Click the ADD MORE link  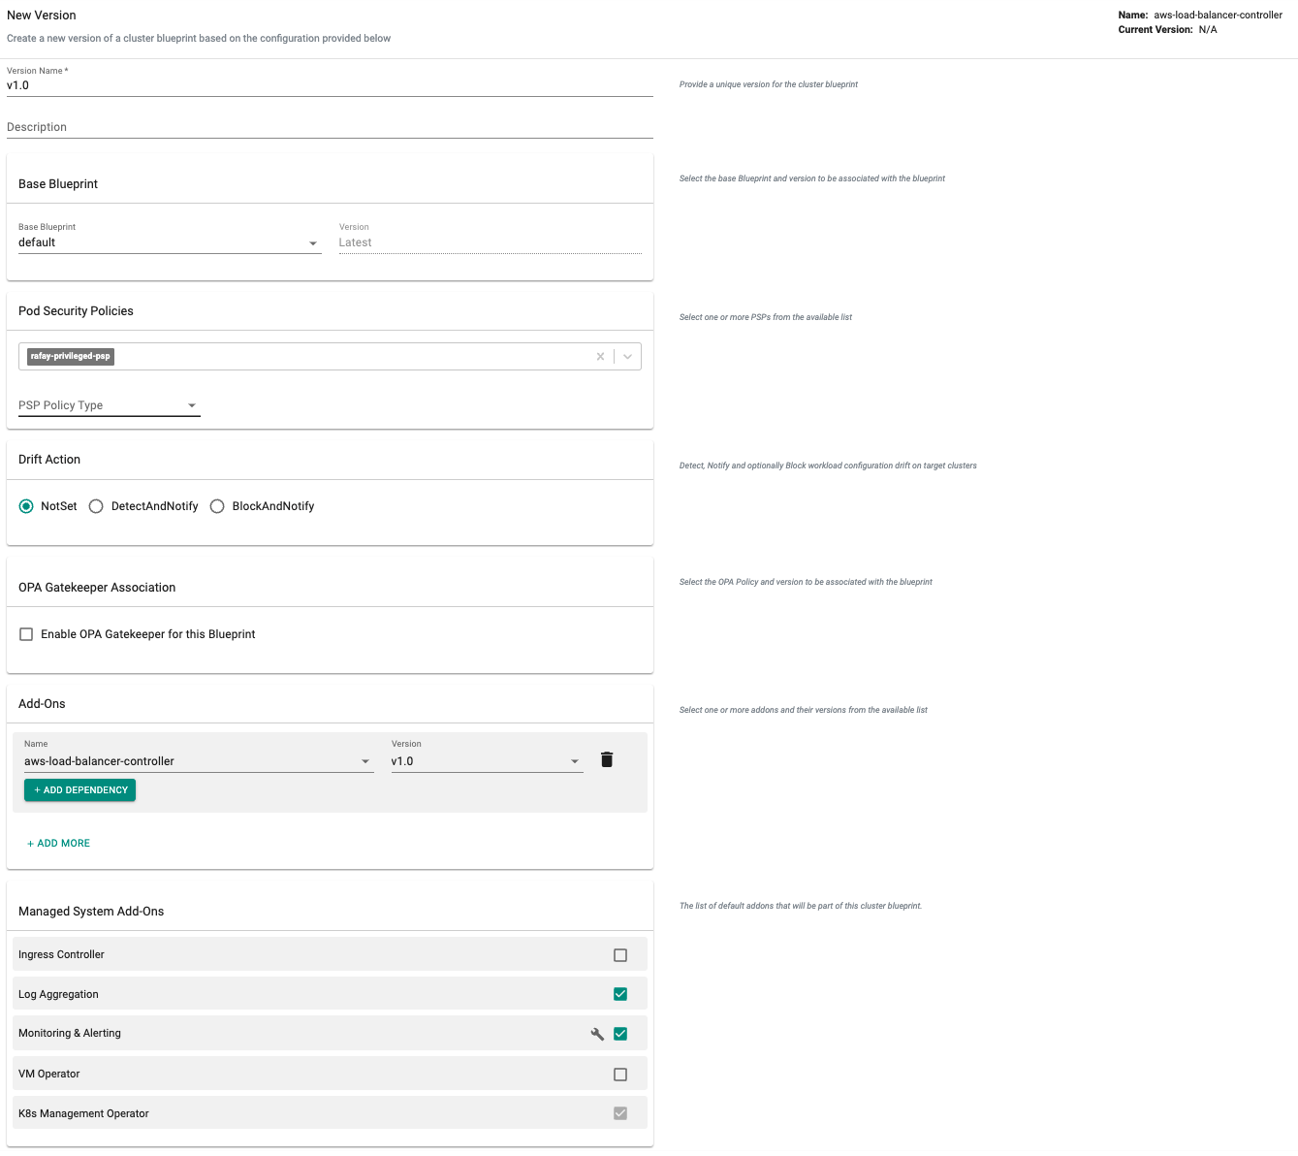tap(58, 844)
